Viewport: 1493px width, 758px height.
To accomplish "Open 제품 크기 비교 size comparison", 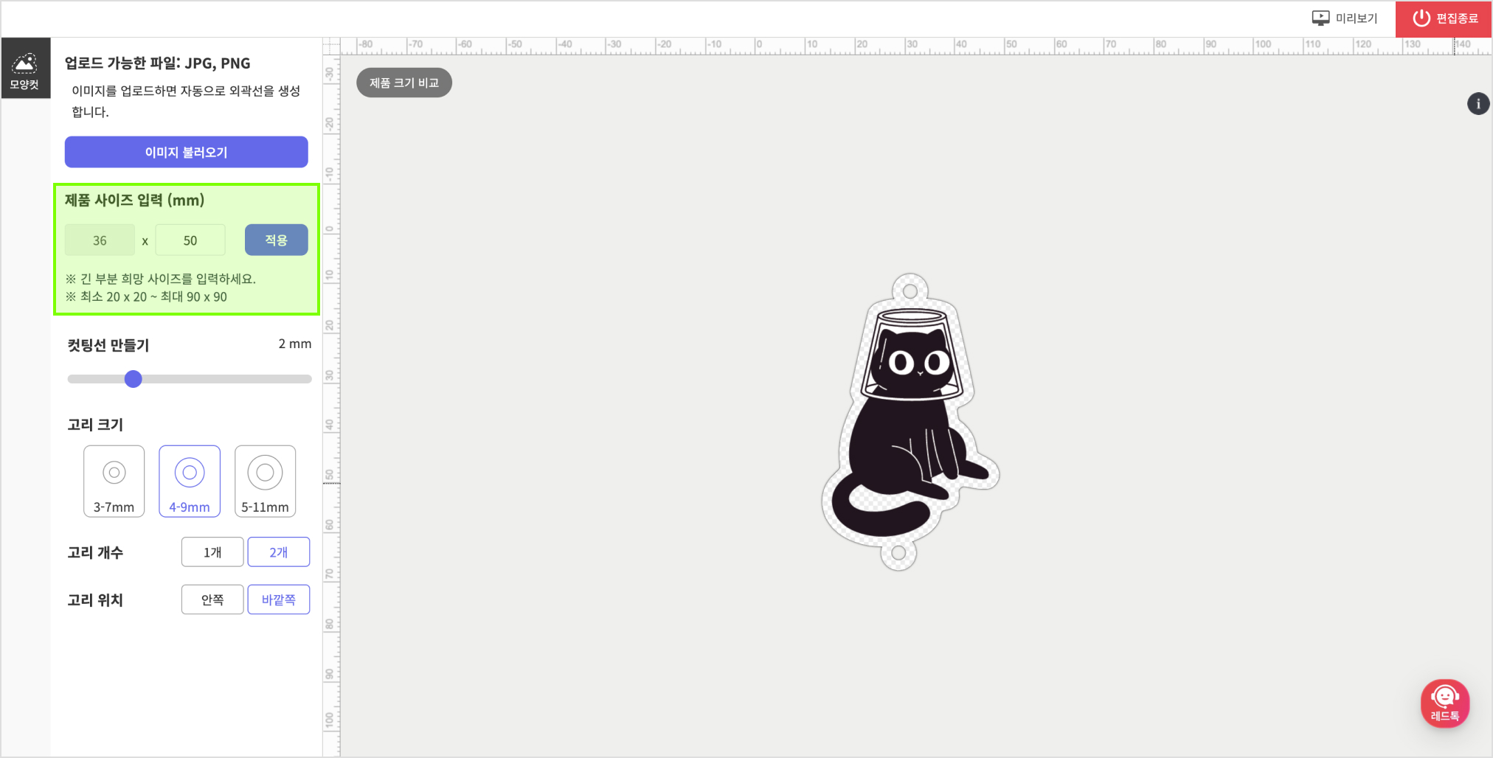I will tap(404, 83).
